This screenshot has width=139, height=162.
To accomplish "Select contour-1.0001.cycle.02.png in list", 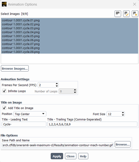I will [x=69, y=24].
